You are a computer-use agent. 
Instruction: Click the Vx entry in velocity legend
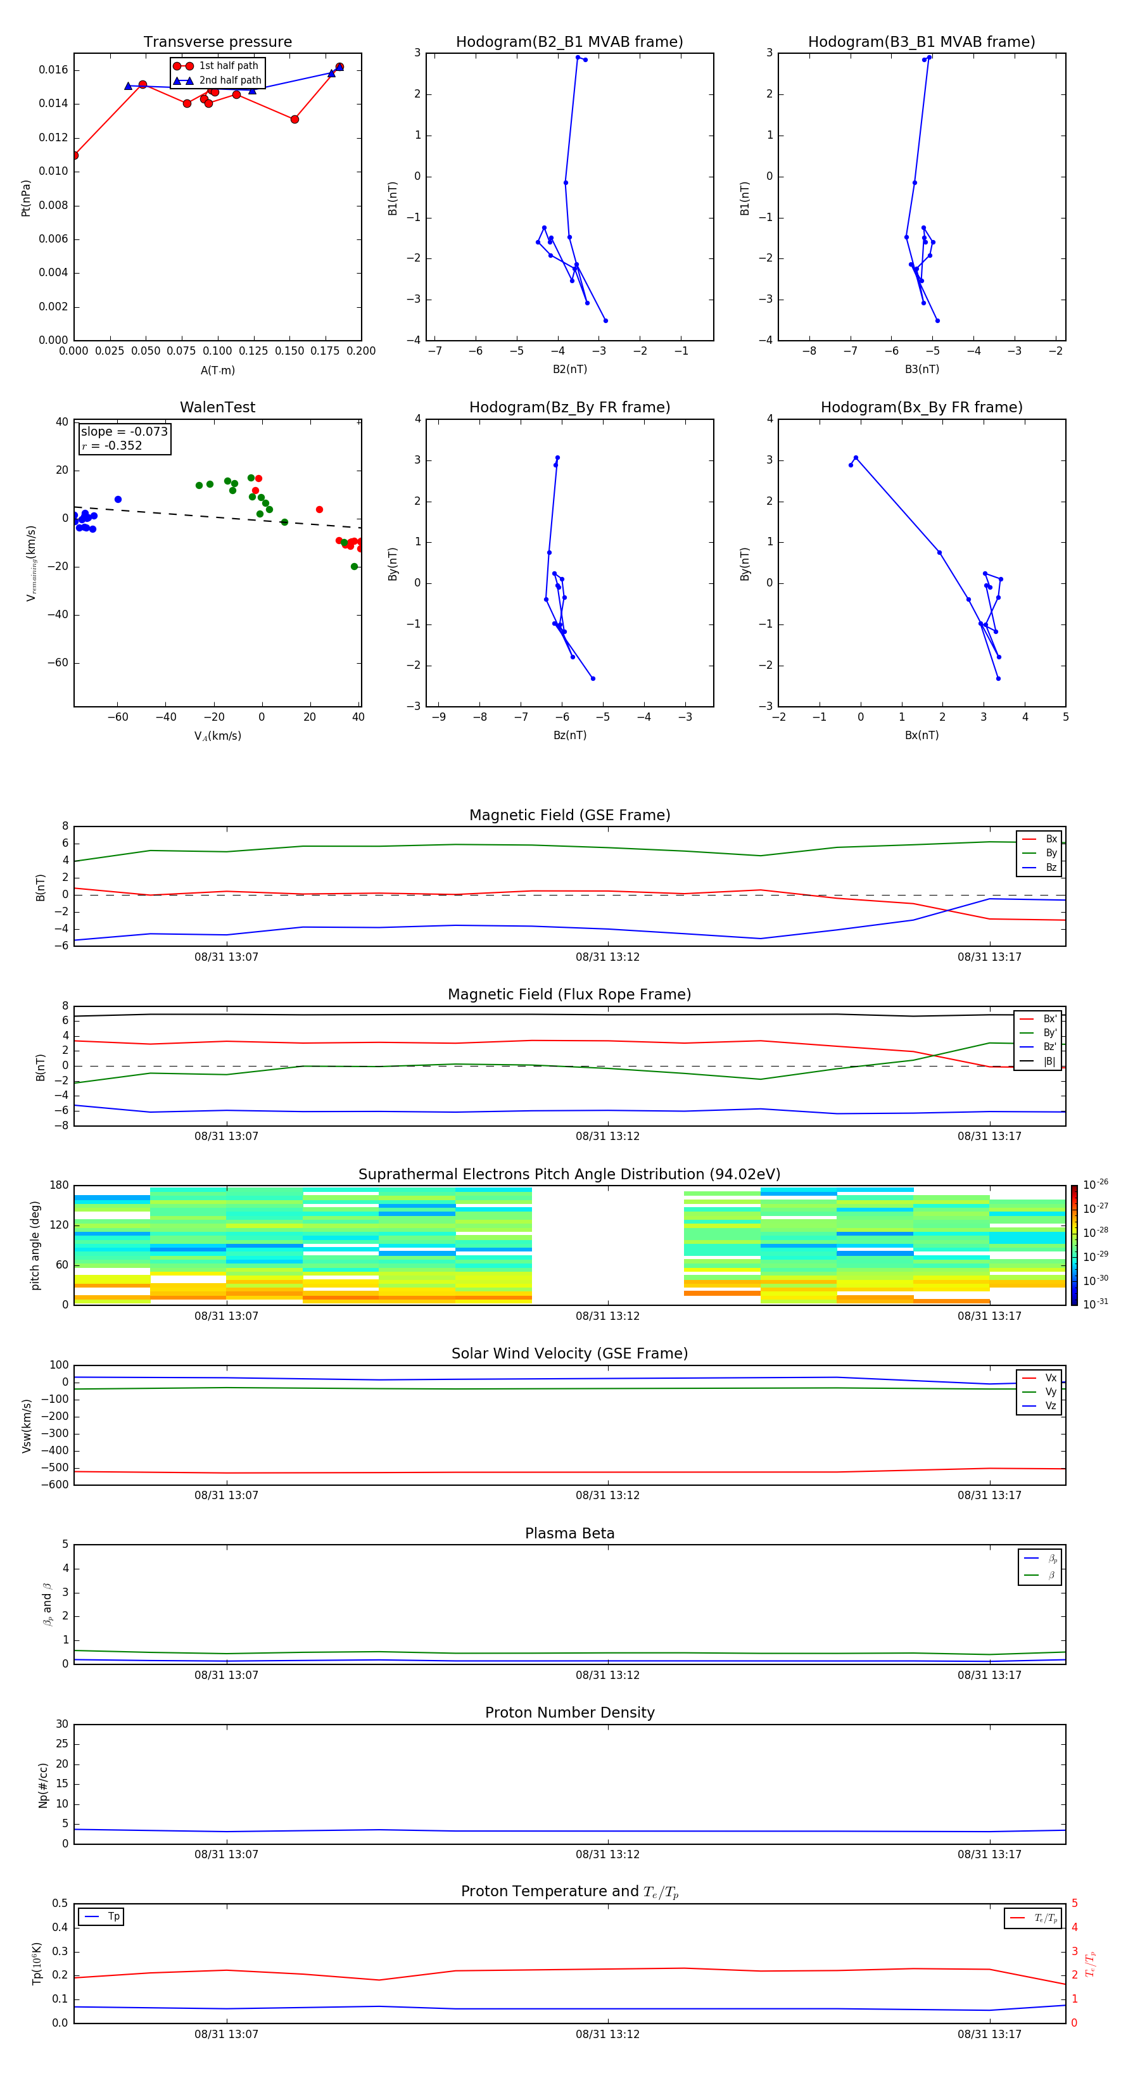[1039, 1377]
